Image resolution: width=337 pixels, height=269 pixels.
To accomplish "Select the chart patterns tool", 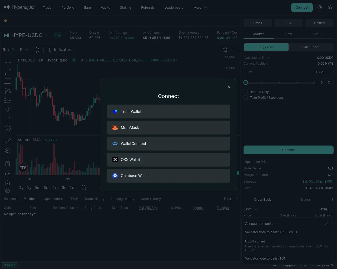I will 8,91.
